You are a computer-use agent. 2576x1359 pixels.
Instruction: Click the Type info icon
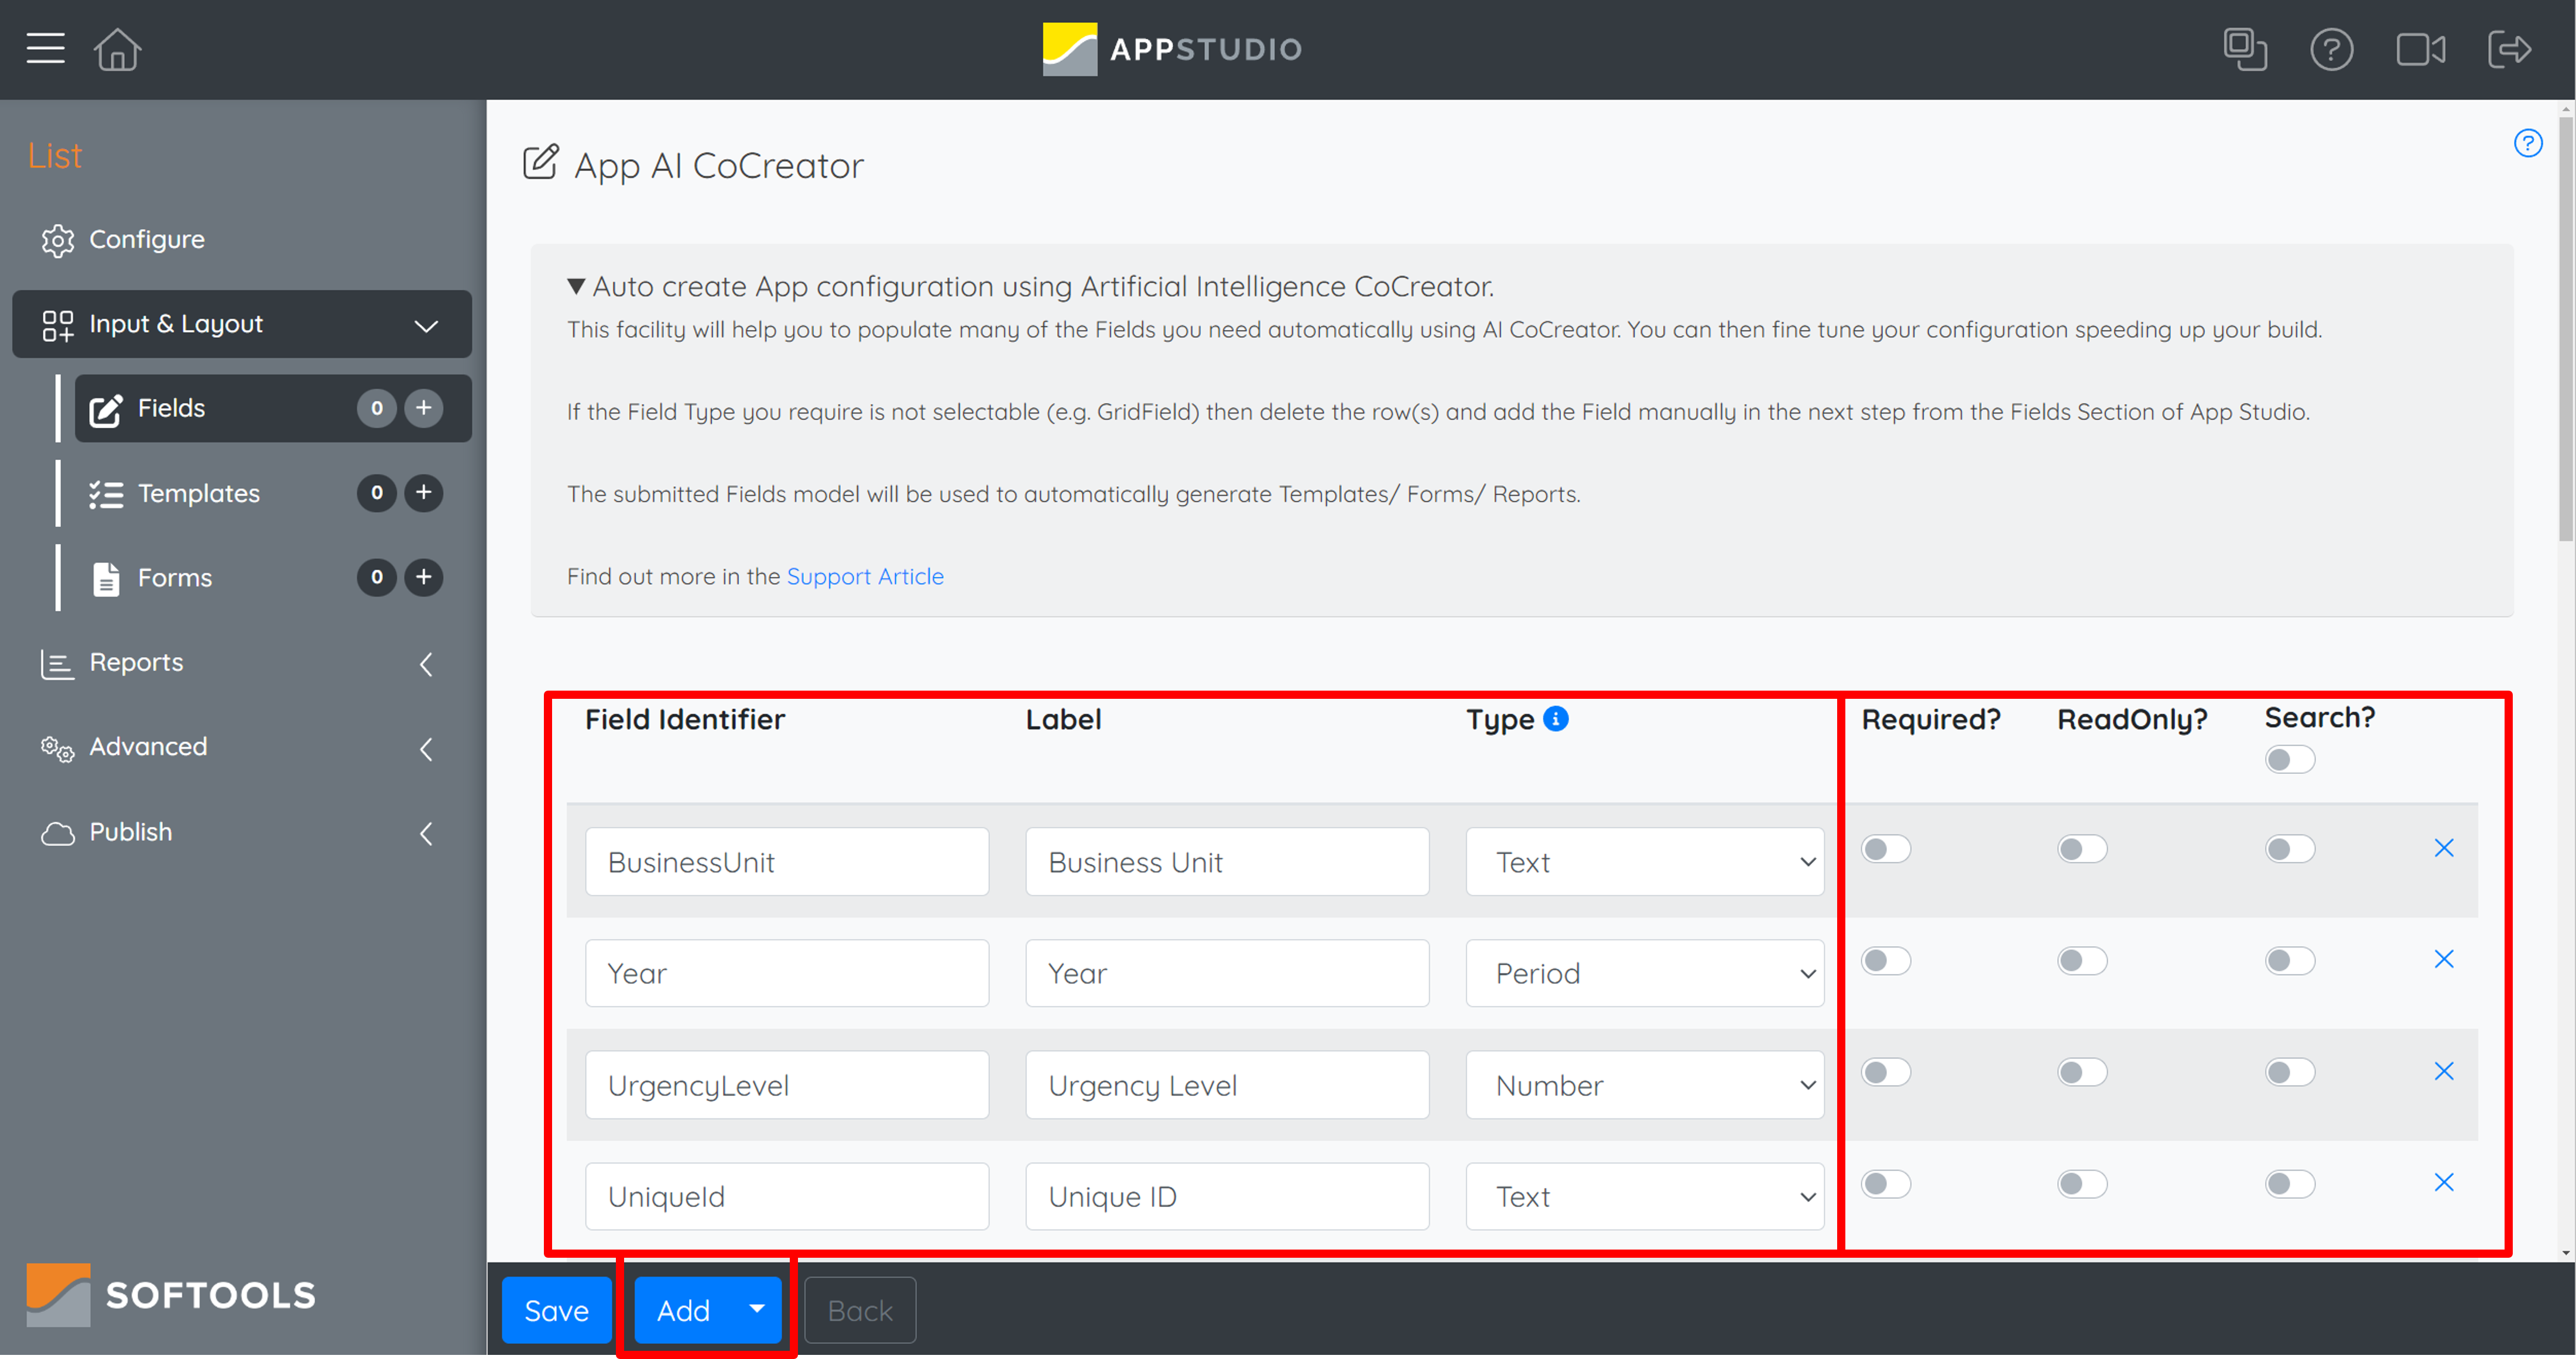tap(1556, 719)
